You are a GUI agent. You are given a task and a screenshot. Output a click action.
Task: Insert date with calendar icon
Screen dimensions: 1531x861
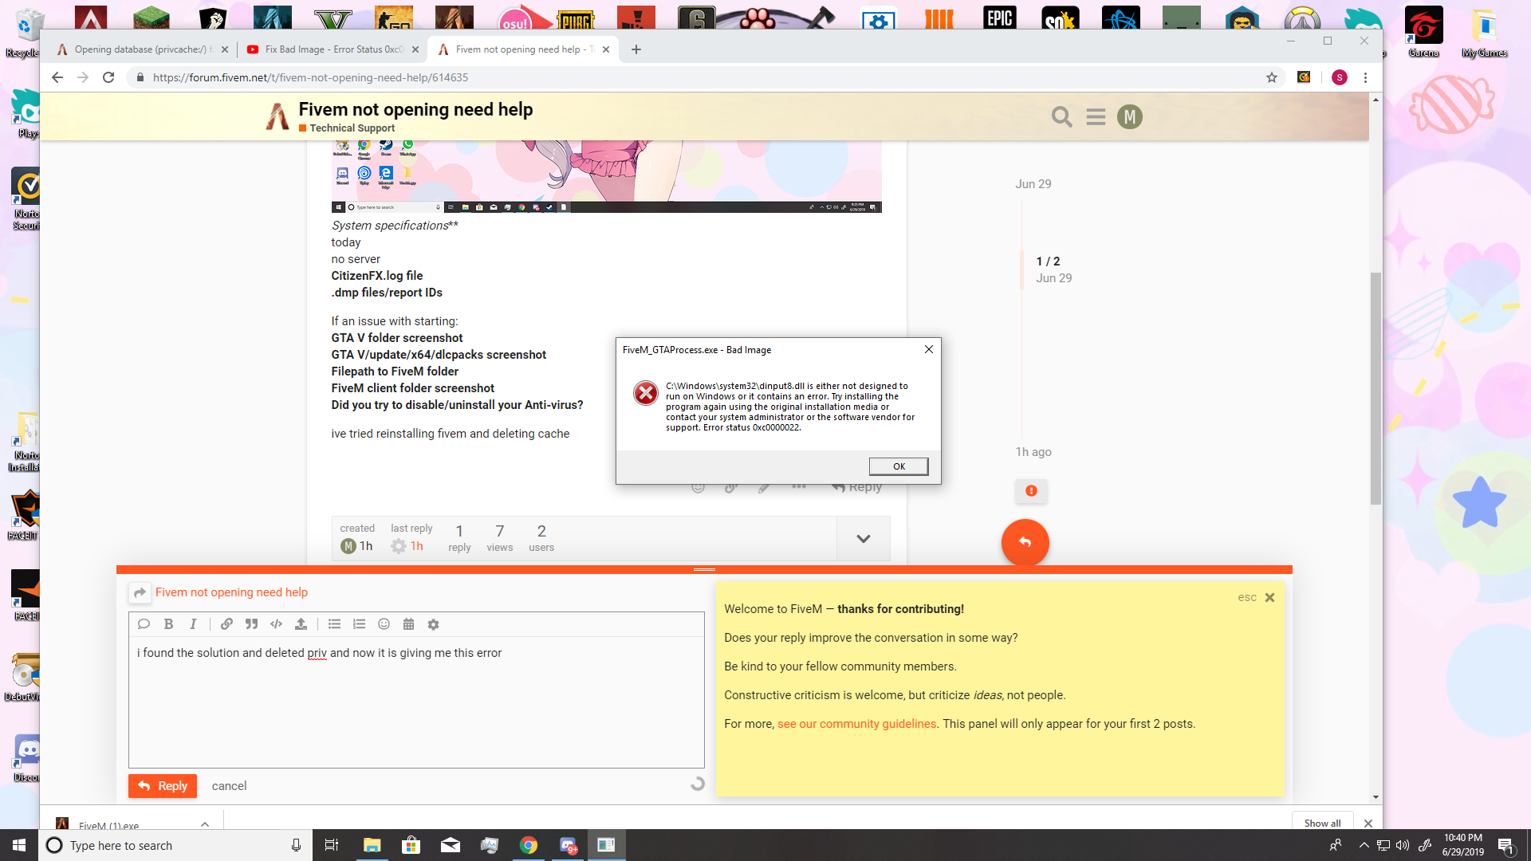coord(408,624)
